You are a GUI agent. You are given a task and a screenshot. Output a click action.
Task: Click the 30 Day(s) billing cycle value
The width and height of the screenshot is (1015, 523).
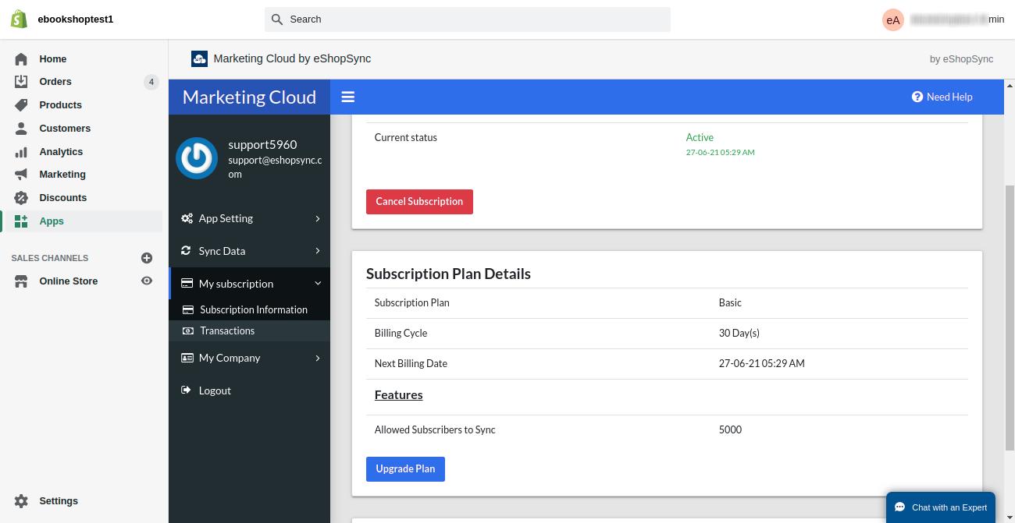coord(739,333)
